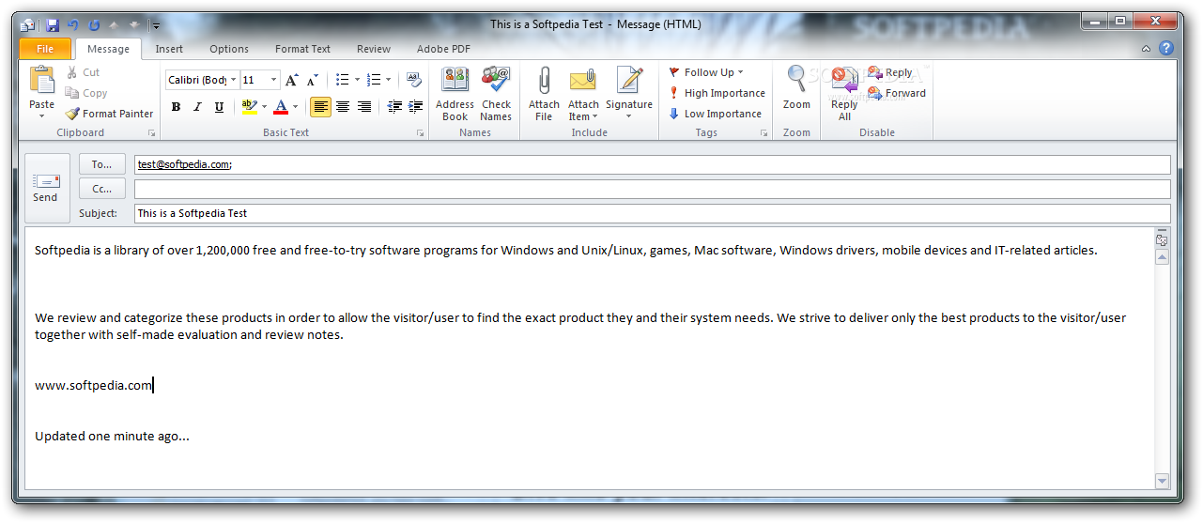Open Customize Quick Access Toolbar dropdown
Viewport: 1203px width, 523px height.
156,25
